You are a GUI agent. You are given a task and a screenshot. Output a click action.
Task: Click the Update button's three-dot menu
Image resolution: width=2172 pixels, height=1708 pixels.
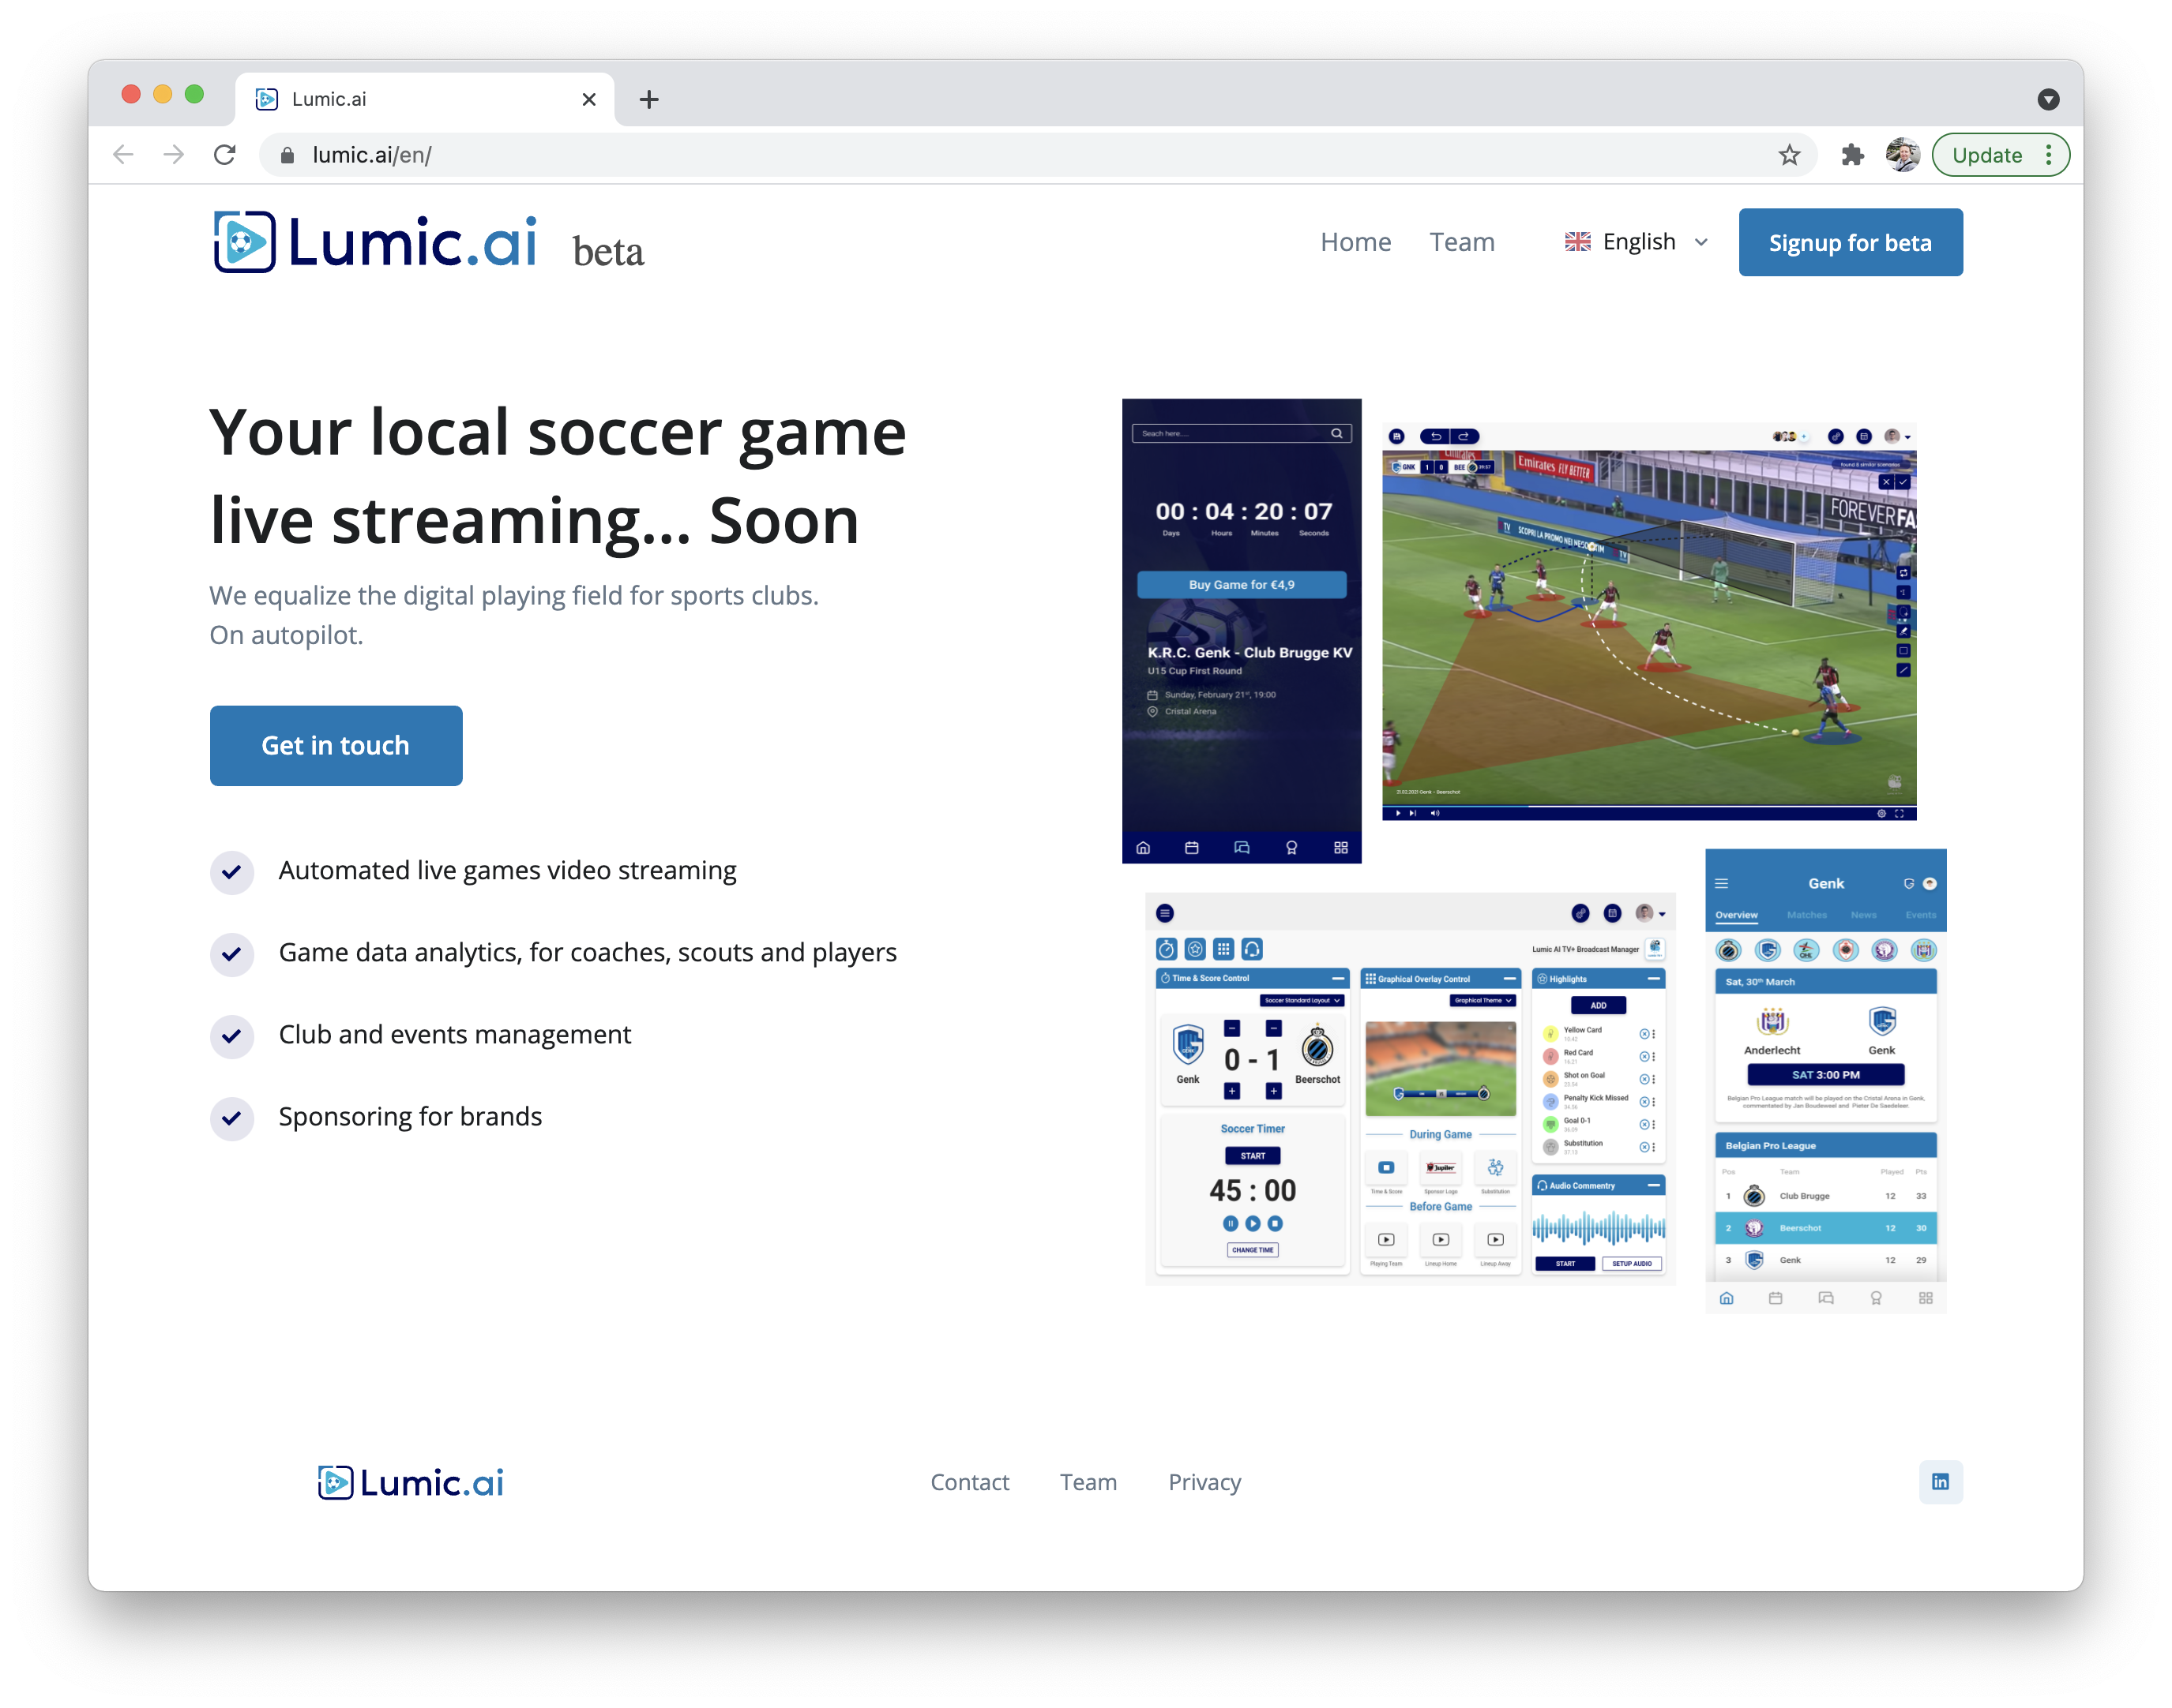click(x=2048, y=155)
